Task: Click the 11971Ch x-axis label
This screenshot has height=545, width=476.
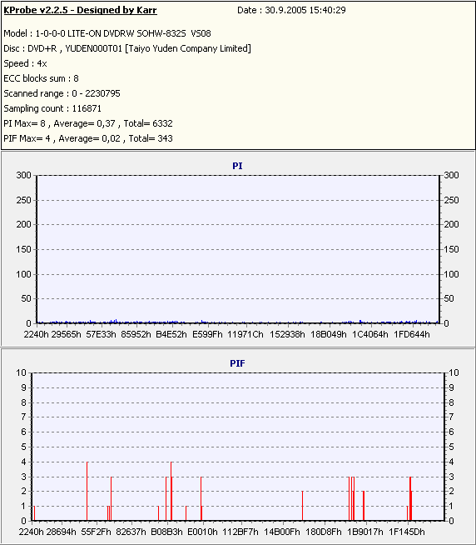Action: pos(245,334)
